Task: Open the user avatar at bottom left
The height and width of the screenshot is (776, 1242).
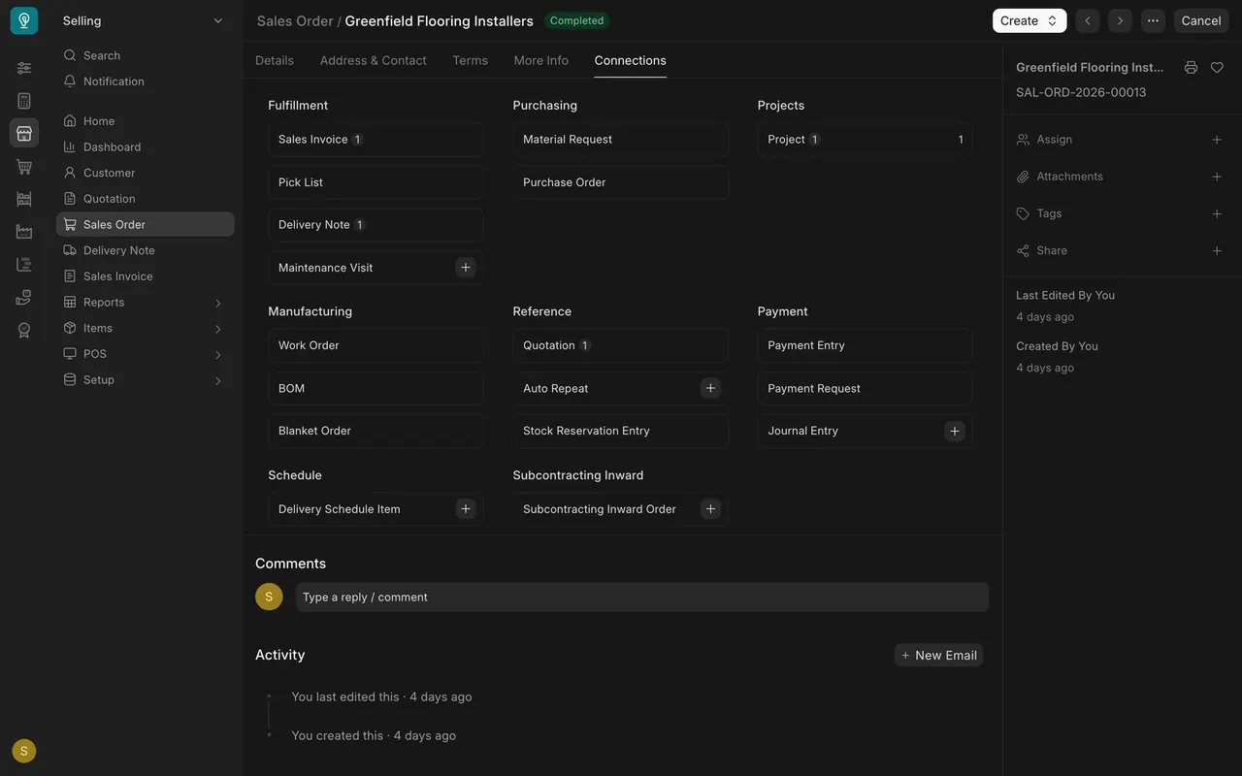Action: (24, 751)
